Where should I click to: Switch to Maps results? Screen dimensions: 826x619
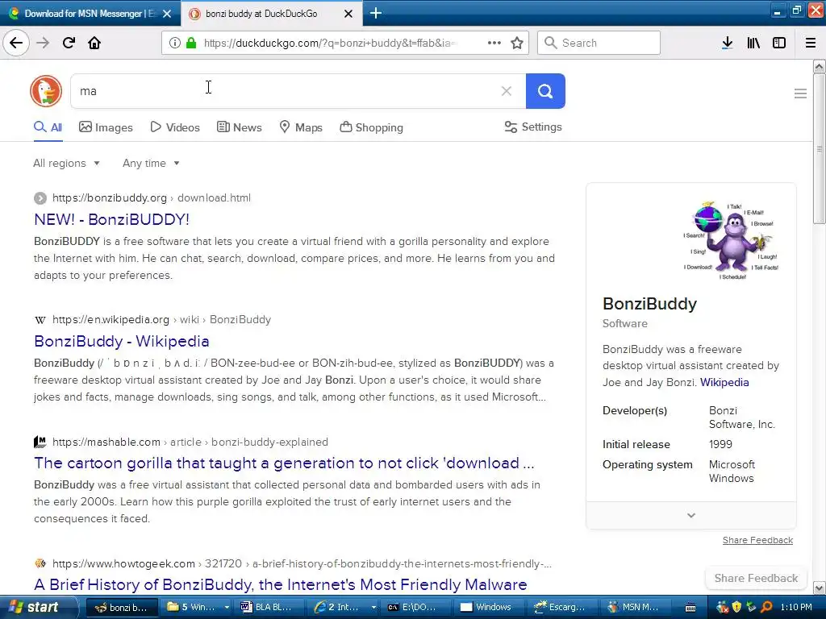tap(301, 127)
